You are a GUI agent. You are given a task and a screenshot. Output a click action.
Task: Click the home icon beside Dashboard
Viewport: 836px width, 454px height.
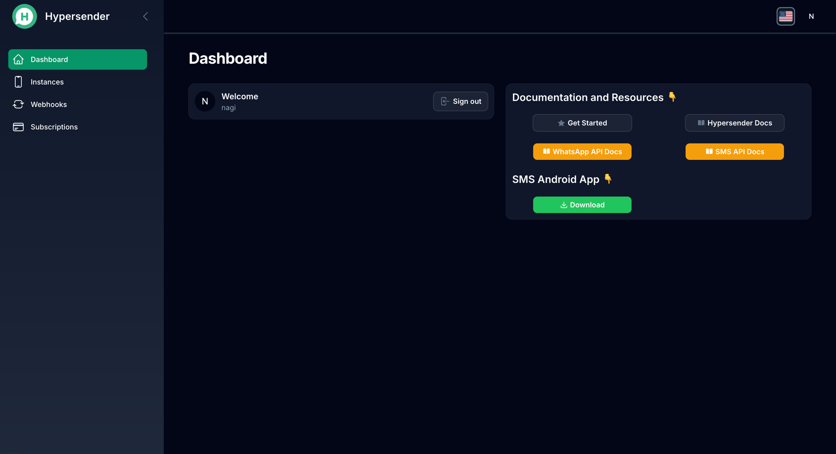18,59
